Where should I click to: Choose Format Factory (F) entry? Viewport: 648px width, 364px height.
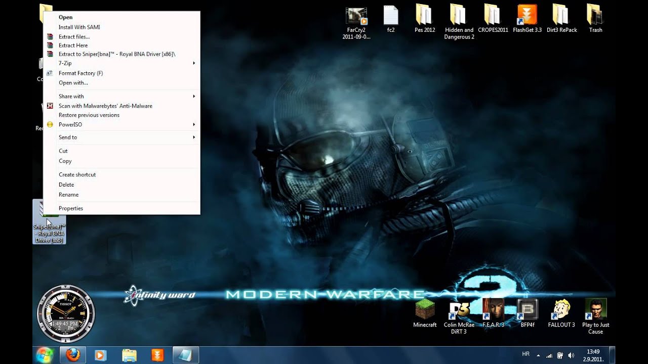pyautogui.click(x=121, y=73)
